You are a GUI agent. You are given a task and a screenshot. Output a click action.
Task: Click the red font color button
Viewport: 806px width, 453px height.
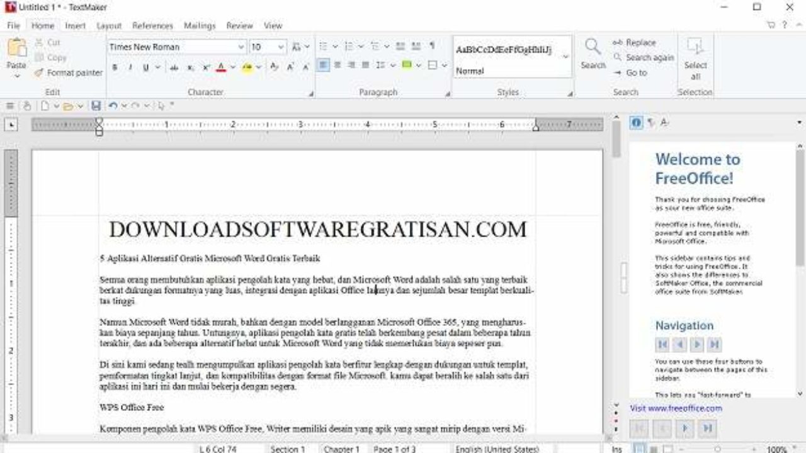[x=221, y=67]
